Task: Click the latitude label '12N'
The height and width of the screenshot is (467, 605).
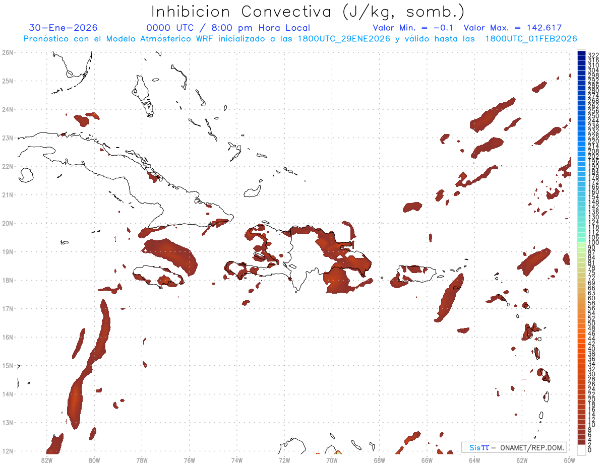Action: coord(8,451)
